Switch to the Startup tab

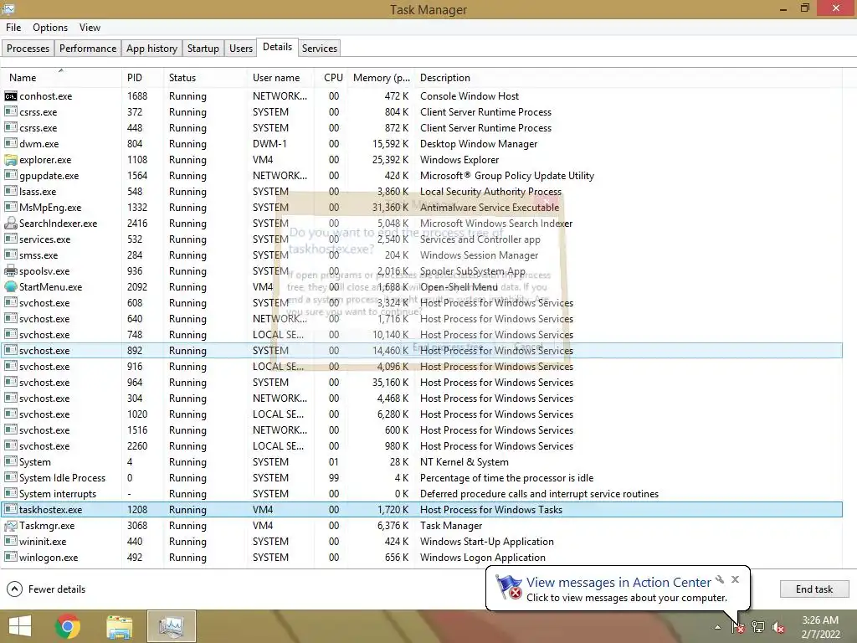203,48
